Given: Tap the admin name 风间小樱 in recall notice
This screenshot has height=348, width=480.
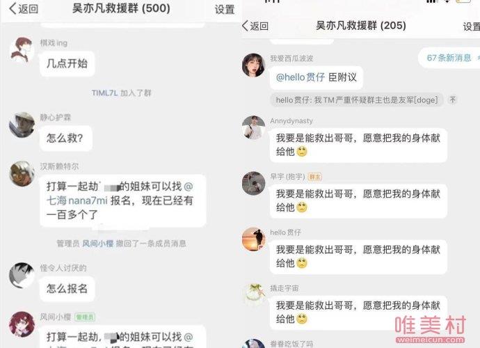Looking at the screenshot, I should tap(97, 244).
